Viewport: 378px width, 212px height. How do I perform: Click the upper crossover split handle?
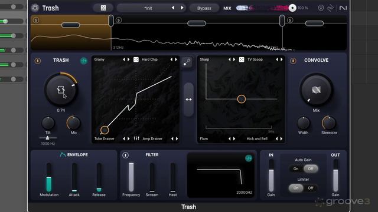coord(282,21)
